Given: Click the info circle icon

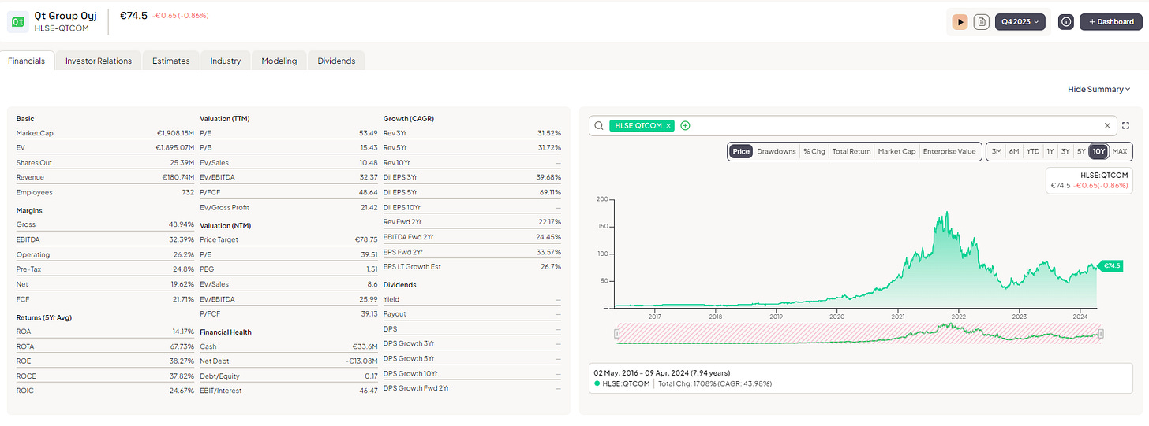Looking at the screenshot, I should pos(1066,22).
